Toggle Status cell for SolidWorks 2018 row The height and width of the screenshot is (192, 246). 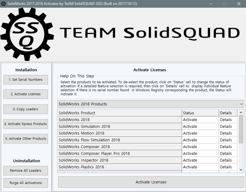200,120
